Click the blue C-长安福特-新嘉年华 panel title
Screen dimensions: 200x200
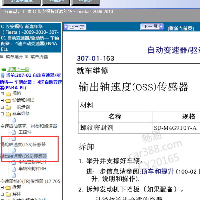31,38
